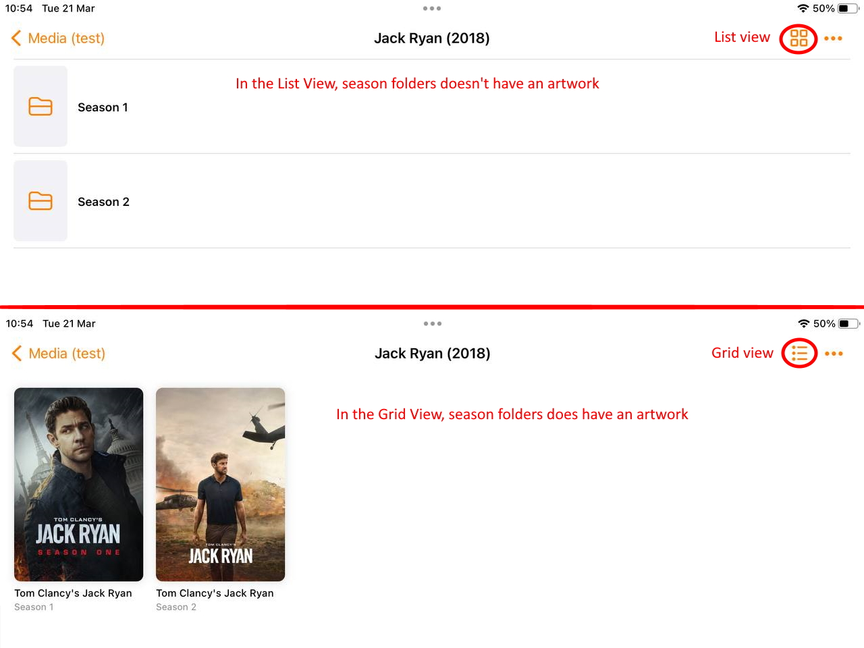This screenshot has width=864, height=648.
Task: Tap the Jack Ryan (2018) title above the folder rows
Action: pyautogui.click(x=432, y=38)
